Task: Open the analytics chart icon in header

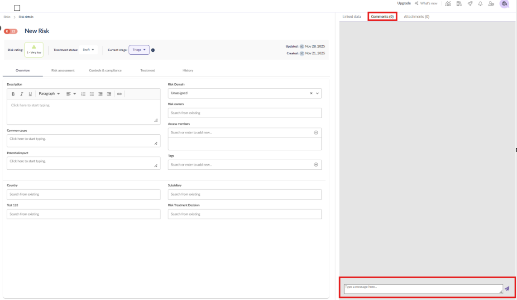Action: click(448, 4)
